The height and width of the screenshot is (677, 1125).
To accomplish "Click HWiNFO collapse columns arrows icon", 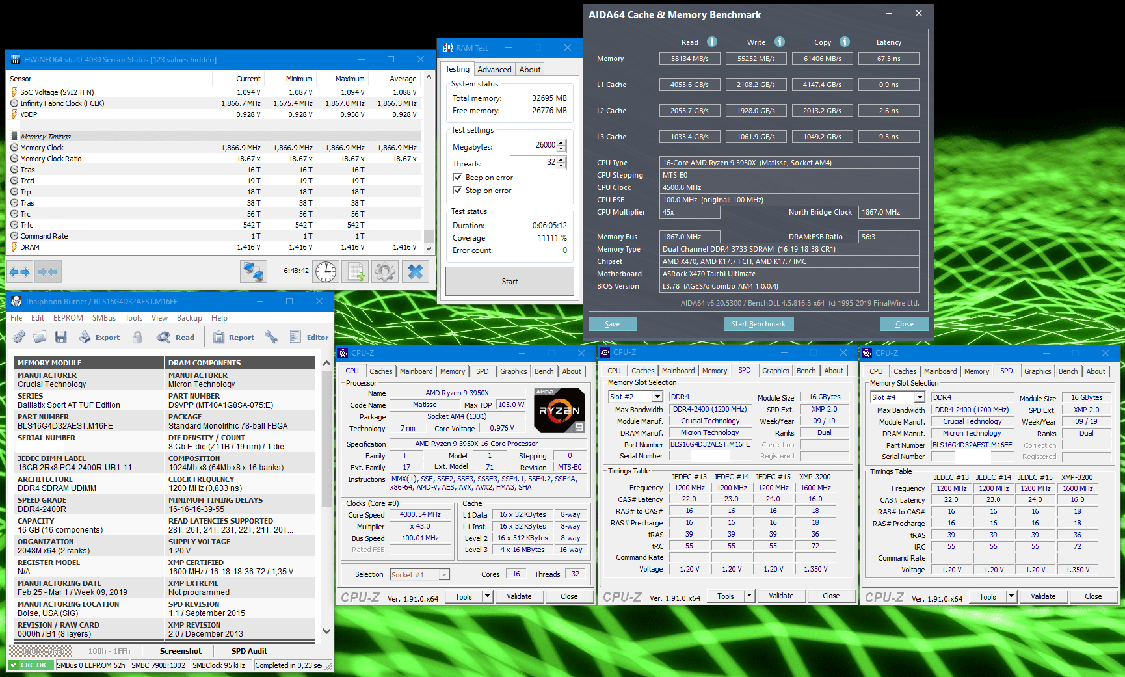I will 47,272.
